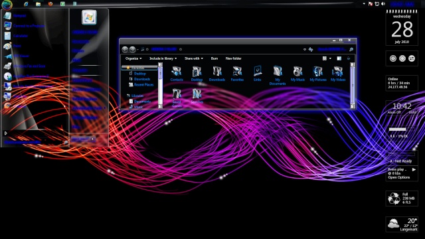Click the recycle bin gadget icon
Image resolution: width=425 pixels, height=239 pixels.
394,199
